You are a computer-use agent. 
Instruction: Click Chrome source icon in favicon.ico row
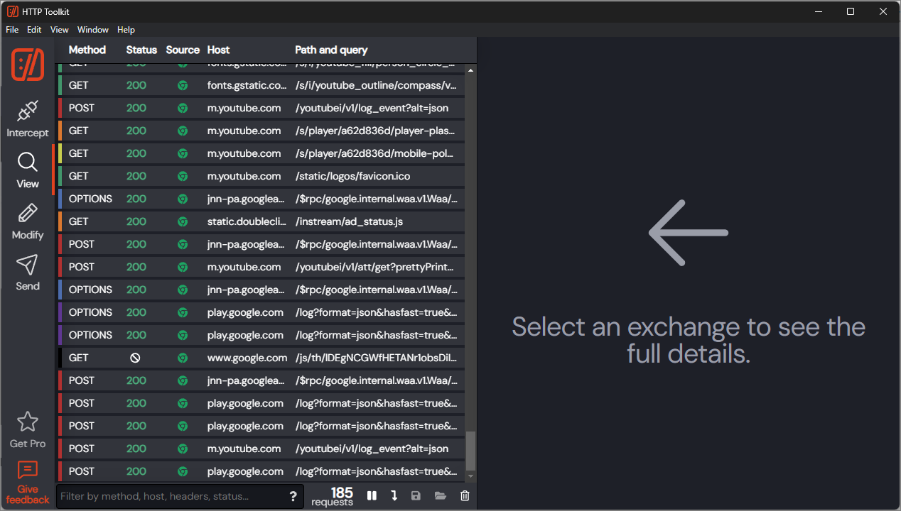pyautogui.click(x=183, y=176)
